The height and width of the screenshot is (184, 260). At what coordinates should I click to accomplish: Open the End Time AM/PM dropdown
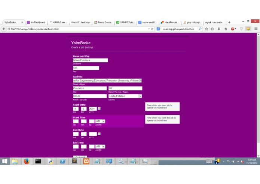pyautogui.click(x=100, y=146)
